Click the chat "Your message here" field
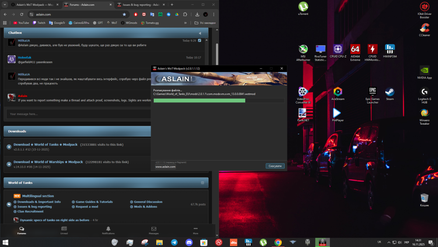438x247 pixels. (x=79, y=114)
